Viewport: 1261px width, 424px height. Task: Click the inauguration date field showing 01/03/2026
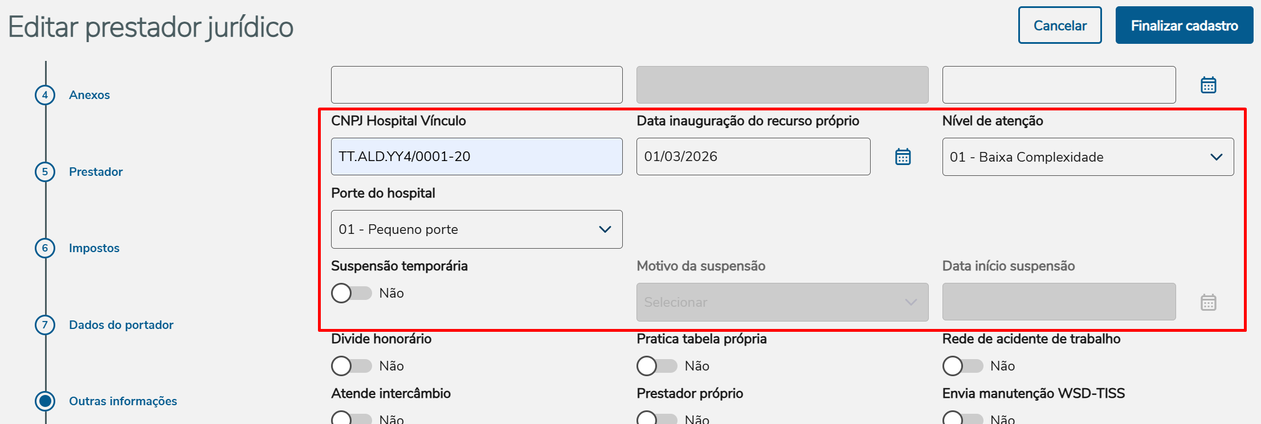tap(753, 157)
